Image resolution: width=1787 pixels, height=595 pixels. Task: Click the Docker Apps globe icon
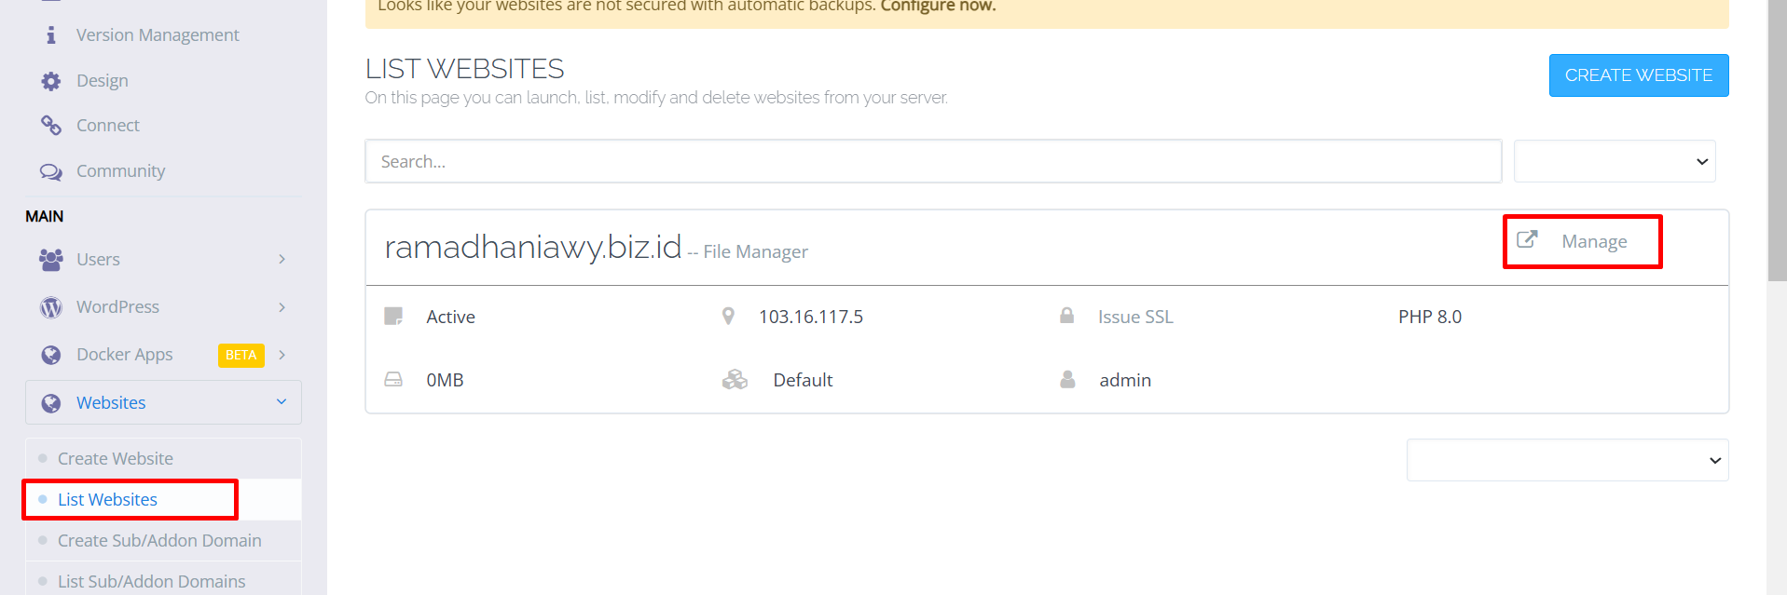pyautogui.click(x=51, y=355)
